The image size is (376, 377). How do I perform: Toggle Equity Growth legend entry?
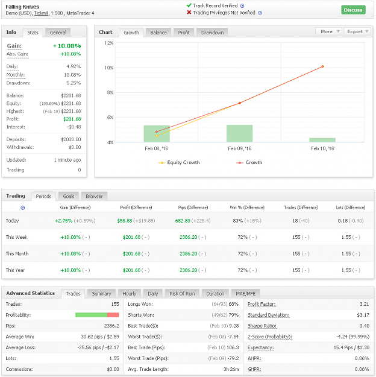coord(179,162)
